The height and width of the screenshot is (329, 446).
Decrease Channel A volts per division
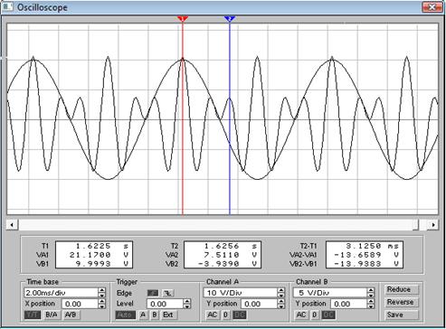[281, 295]
